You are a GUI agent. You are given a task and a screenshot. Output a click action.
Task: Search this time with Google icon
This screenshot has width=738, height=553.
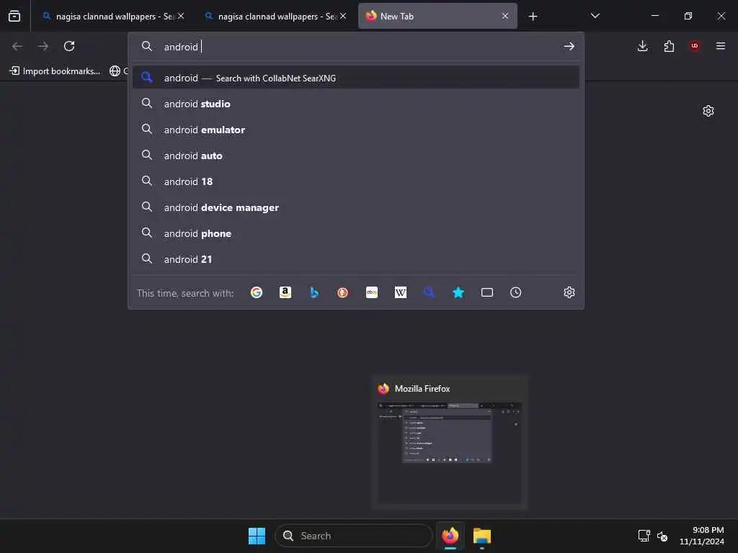(x=257, y=292)
